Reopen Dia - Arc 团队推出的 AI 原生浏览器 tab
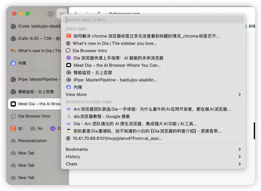Image resolution: width=261 pixels, height=191 pixels. pyautogui.click(x=153, y=124)
